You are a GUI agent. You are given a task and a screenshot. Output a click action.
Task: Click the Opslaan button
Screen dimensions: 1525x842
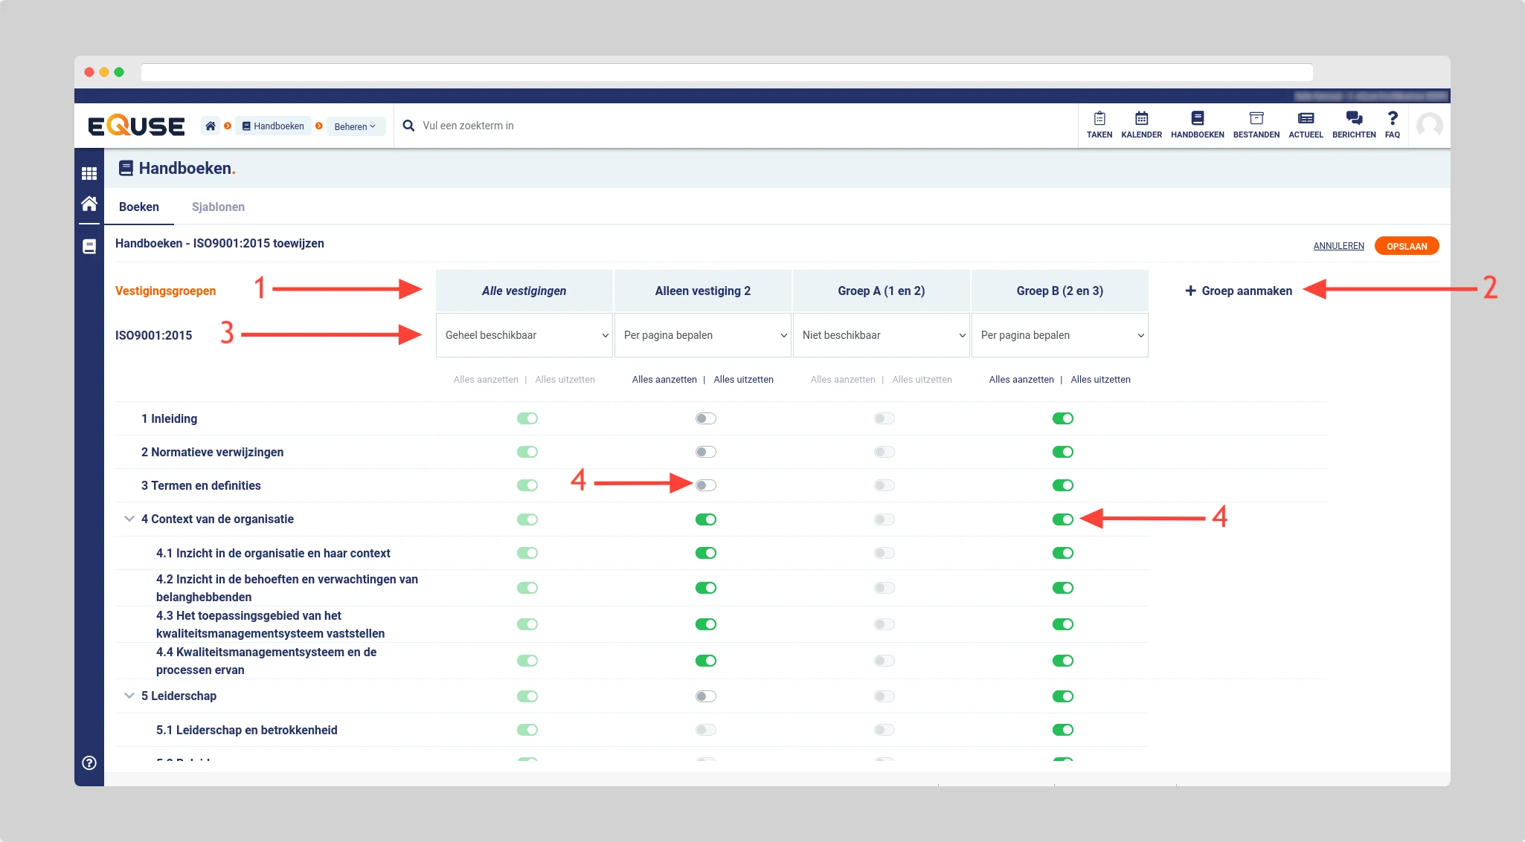tap(1406, 246)
